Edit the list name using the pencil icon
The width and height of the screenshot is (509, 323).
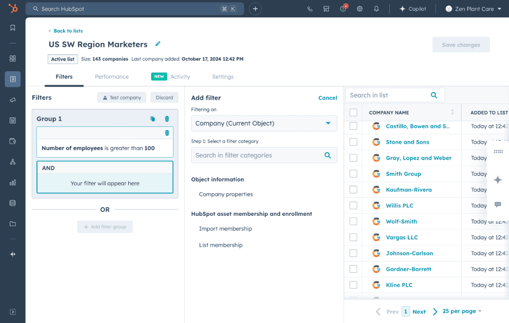[x=158, y=44]
